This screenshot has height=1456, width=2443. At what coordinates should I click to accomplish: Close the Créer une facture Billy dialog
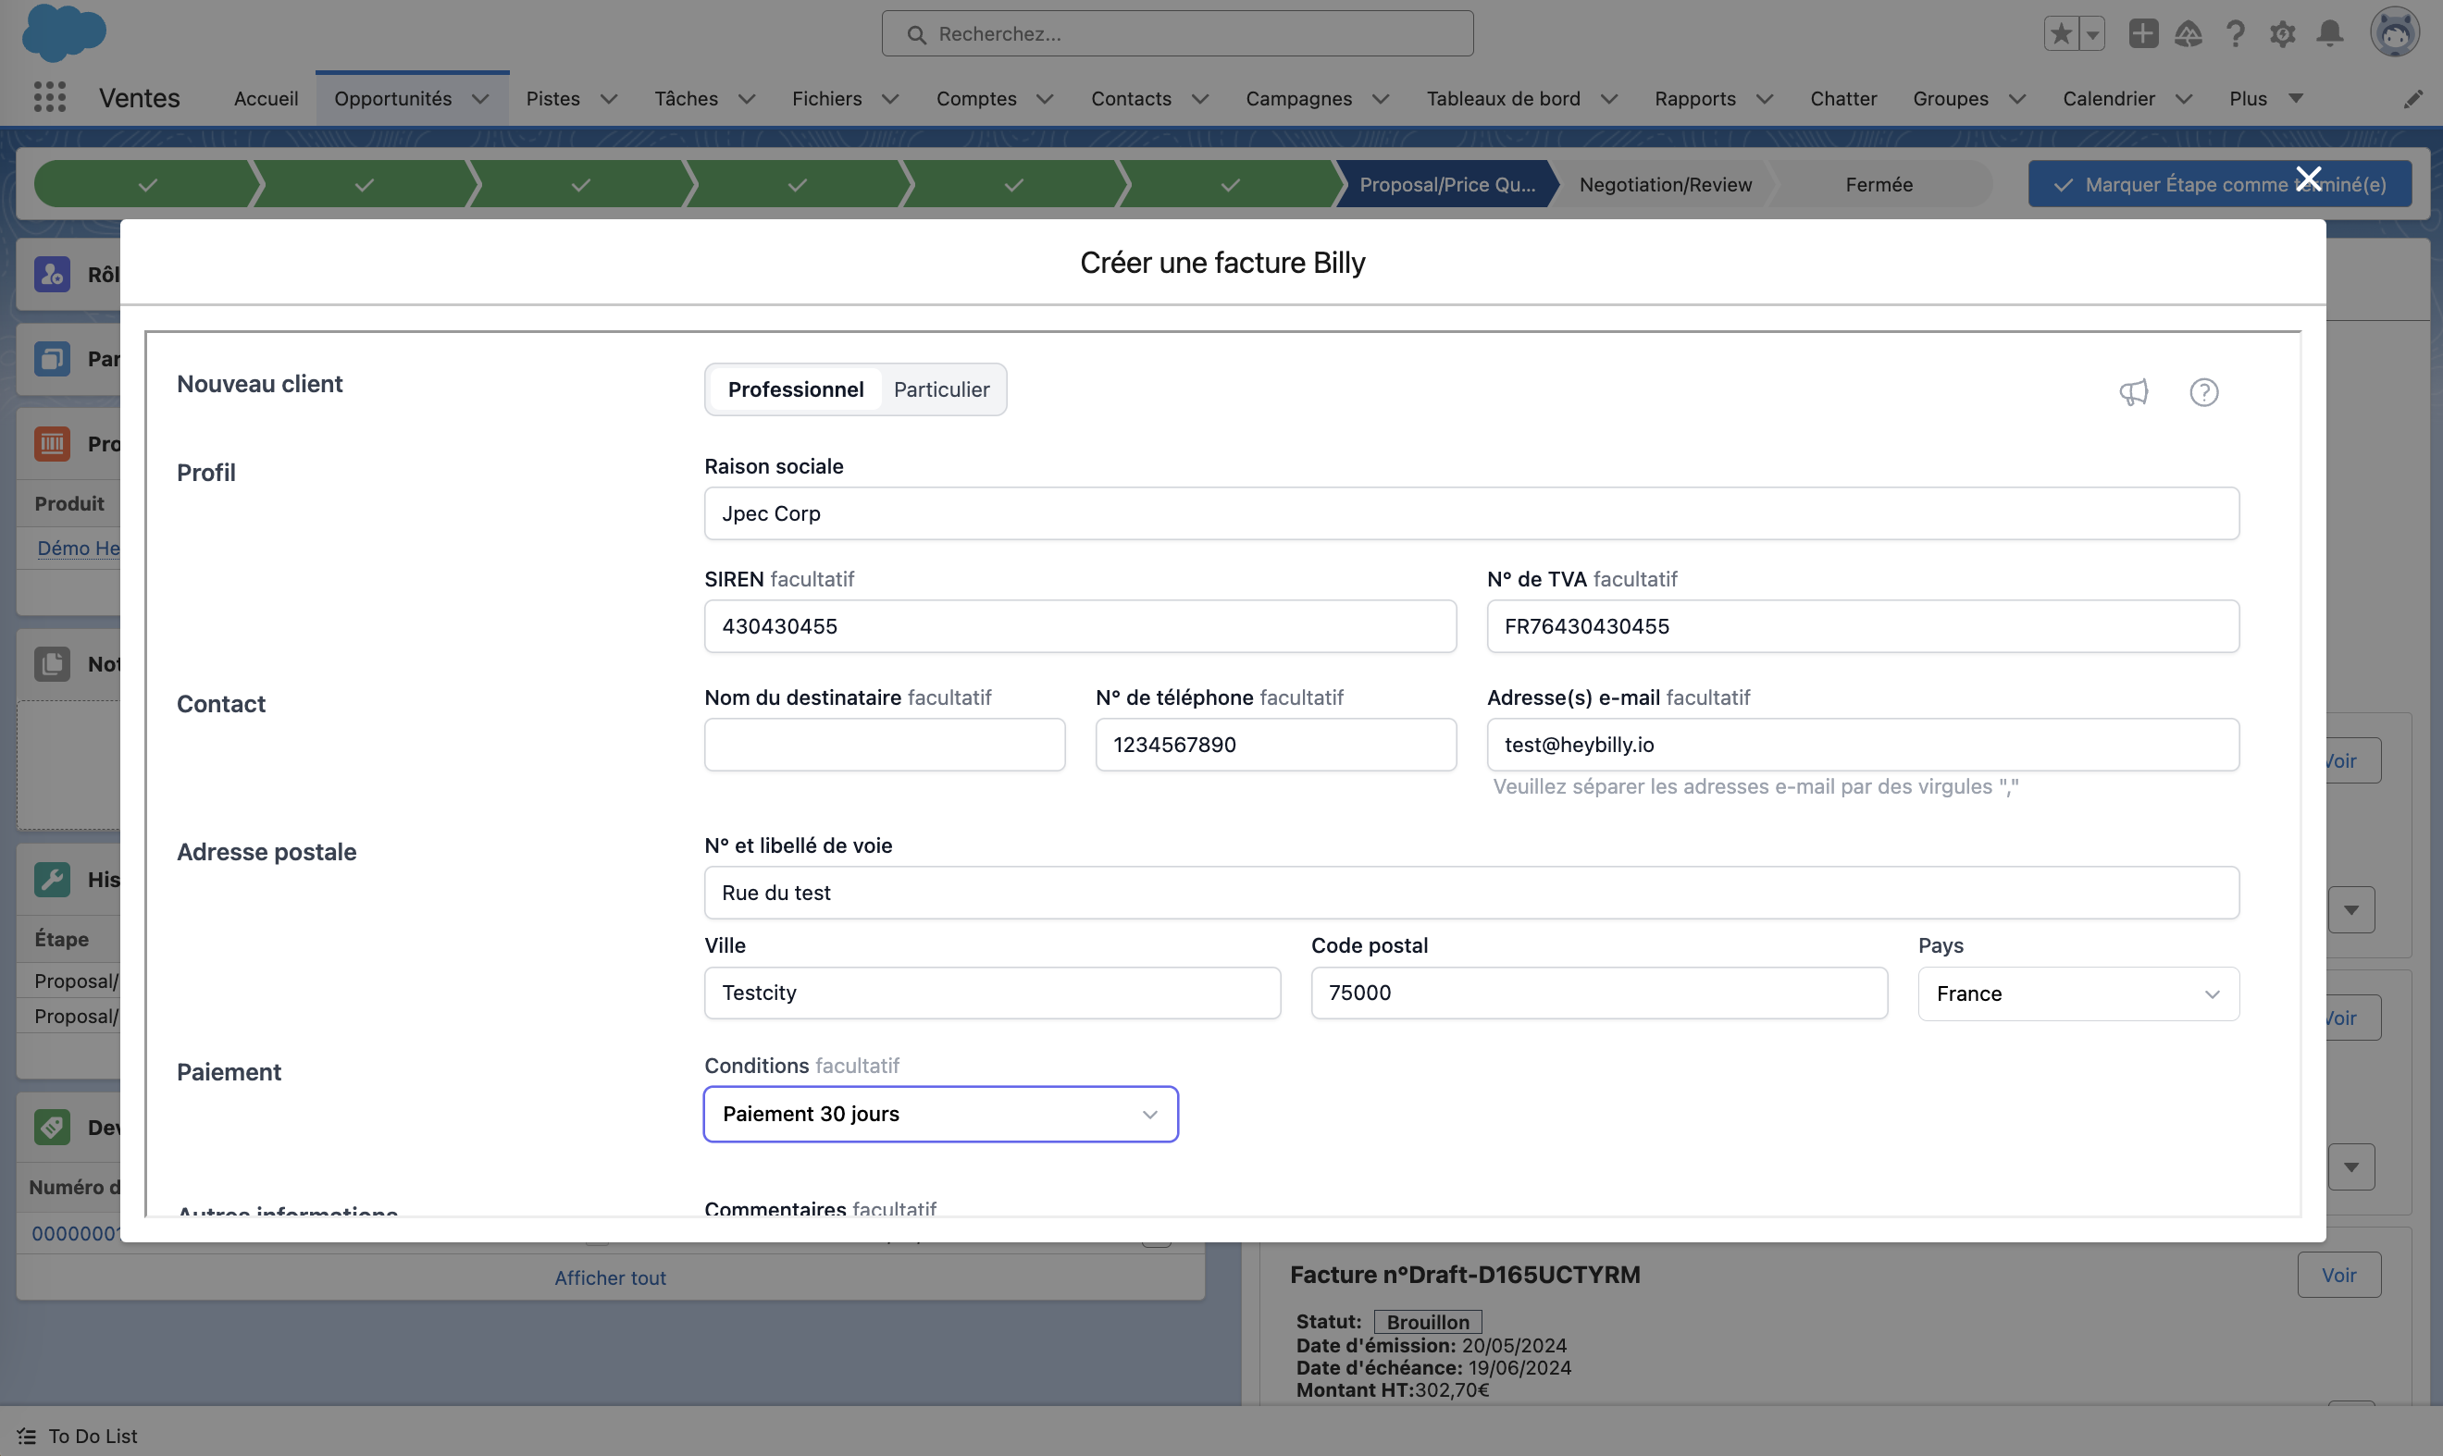tap(2309, 179)
